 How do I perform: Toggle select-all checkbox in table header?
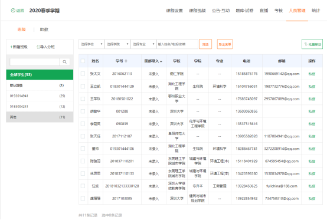[83, 61]
